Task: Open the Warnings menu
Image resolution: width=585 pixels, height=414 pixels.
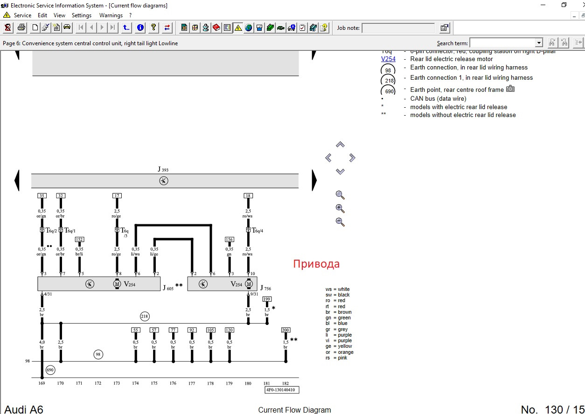Action: [x=111, y=15]
